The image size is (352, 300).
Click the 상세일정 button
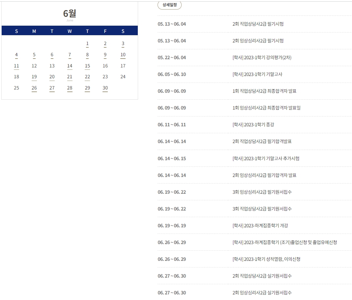point(169,5)
